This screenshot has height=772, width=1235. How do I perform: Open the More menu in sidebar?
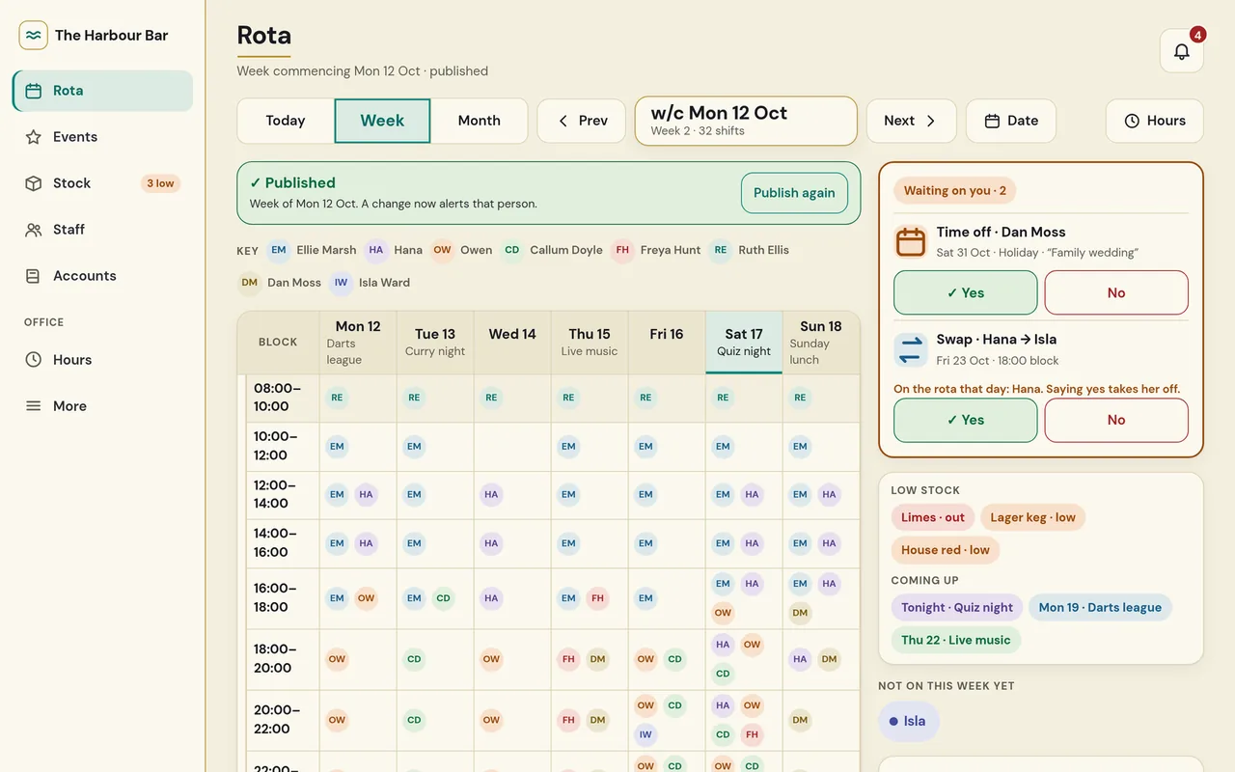coord(102,406)
